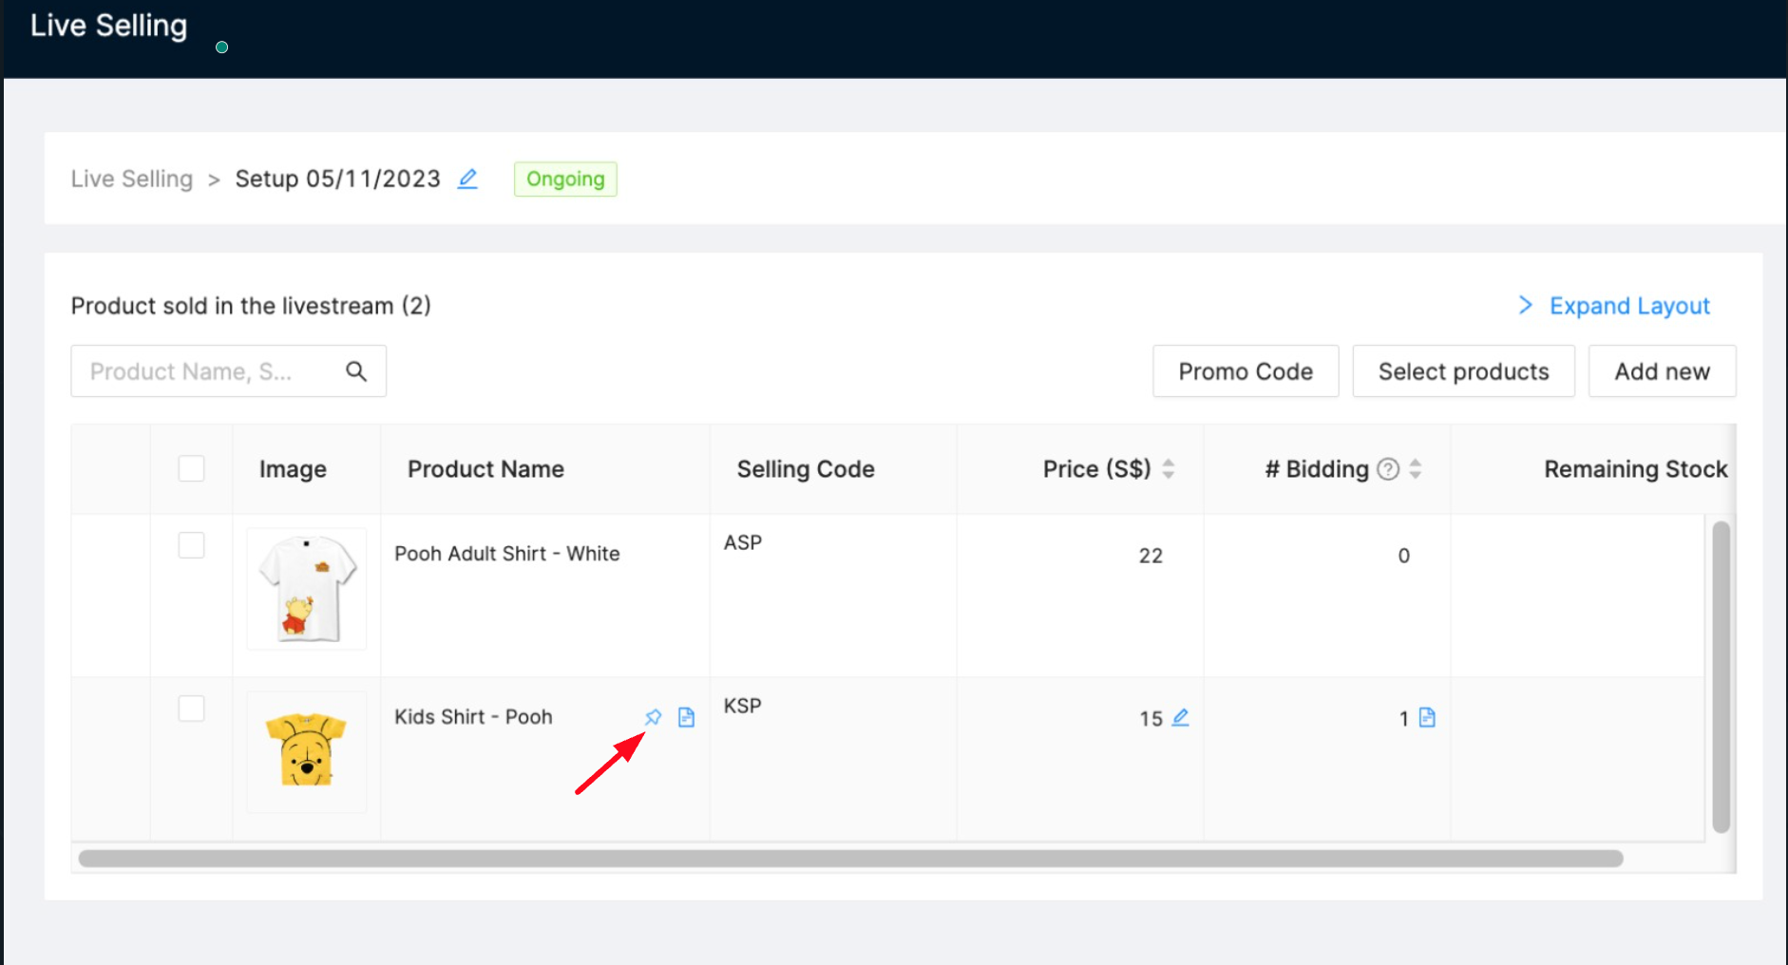The image size is (1788, 965).
Task: Go back to Live Selling breadcrumb
Action: [x=132, y=180]
